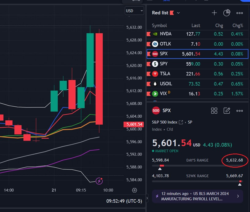This screenshot has height=212, width=250.
Task: Add a symbol to the watchlist
Action: 214,13
